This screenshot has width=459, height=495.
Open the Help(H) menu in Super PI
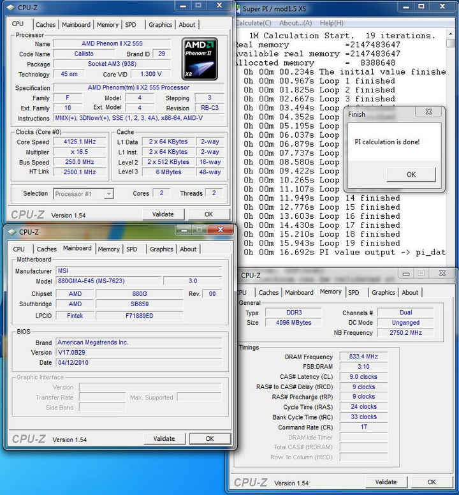point(331,23)
